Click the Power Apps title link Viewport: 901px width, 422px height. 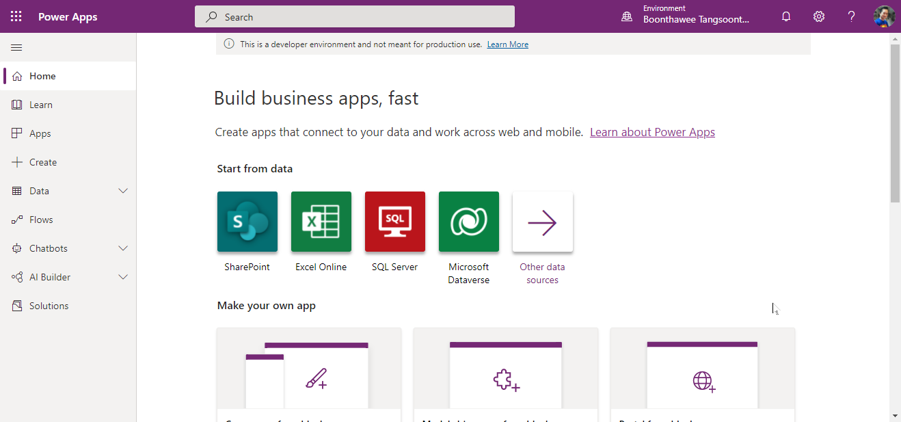coord(68,17)
